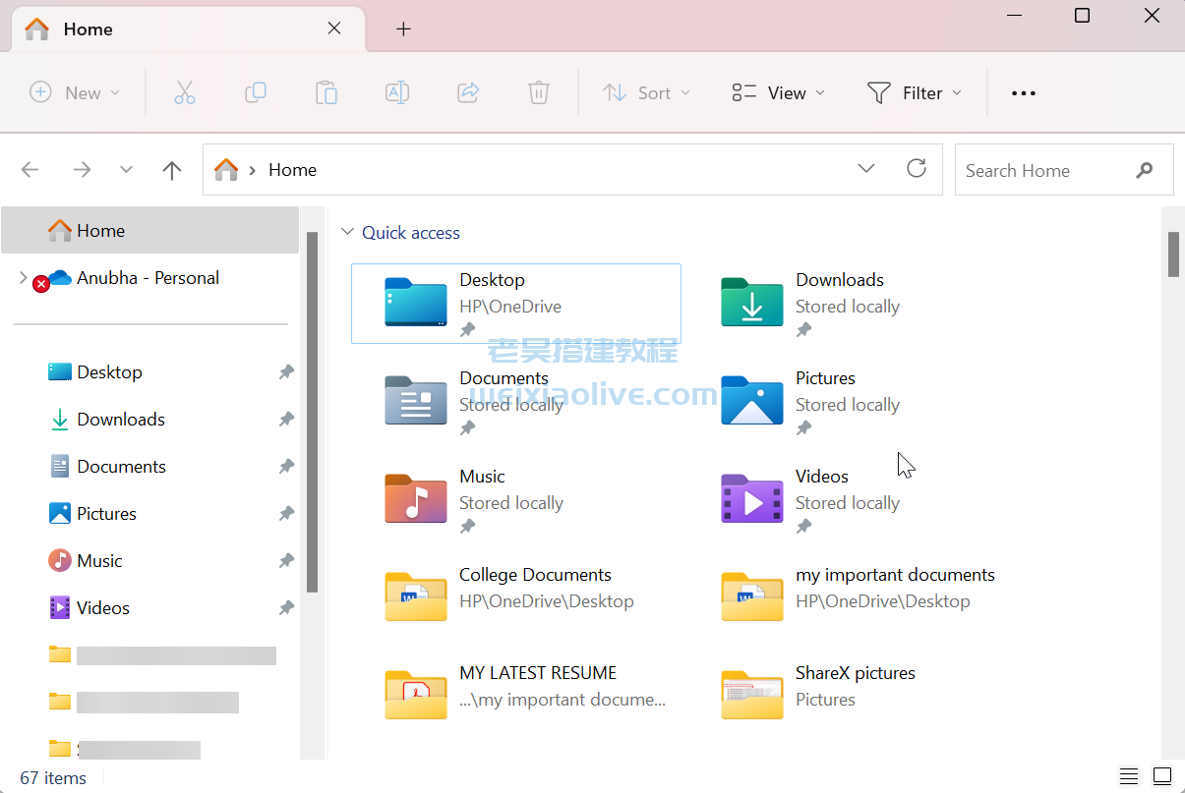This screenshot has width=1185, height=793.
Task: Click the Delete trash icon
Action: (x=538, y=92)
